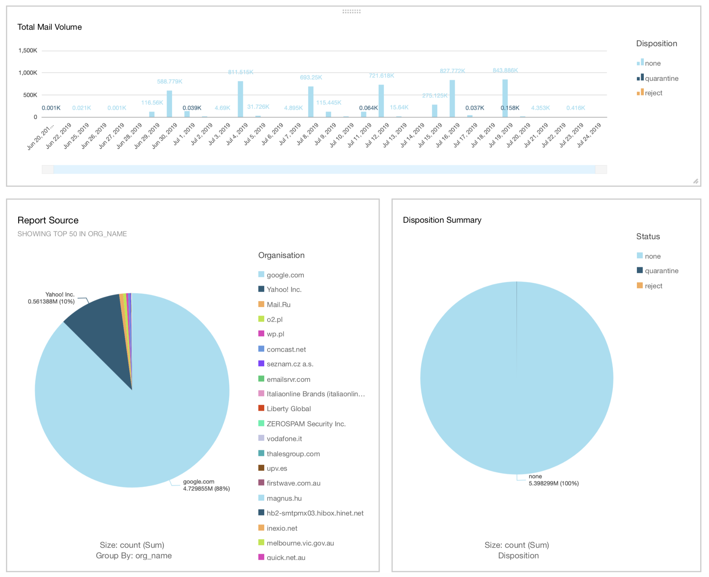
Task: Click 'quarantine' in the Status legend
Action: pos(661,271)
